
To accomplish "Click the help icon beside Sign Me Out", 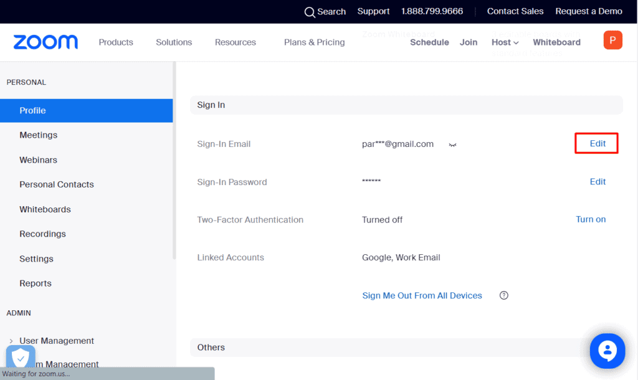I will pos(503,295).
